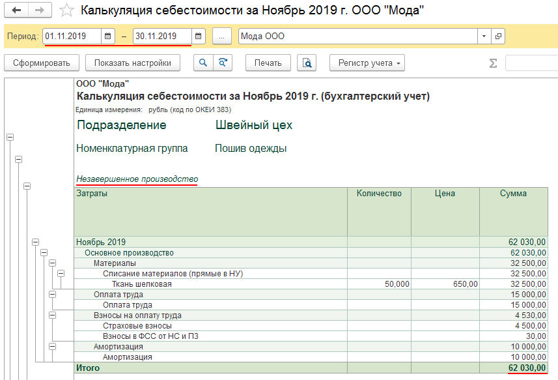Click the magnifier search icon in toolbar

point(203,63)
